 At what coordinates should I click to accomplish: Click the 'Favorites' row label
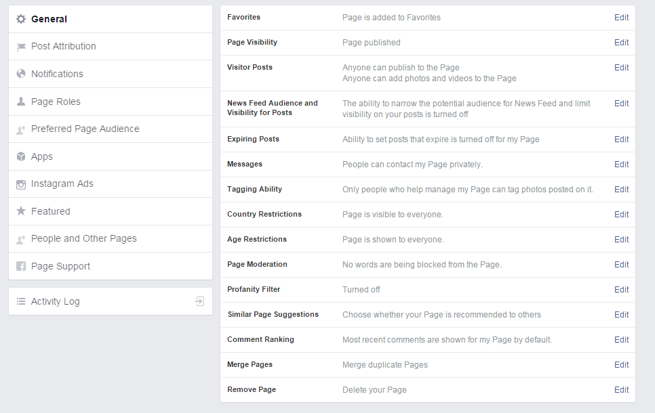pyautogui.click(x=243, y=17)
